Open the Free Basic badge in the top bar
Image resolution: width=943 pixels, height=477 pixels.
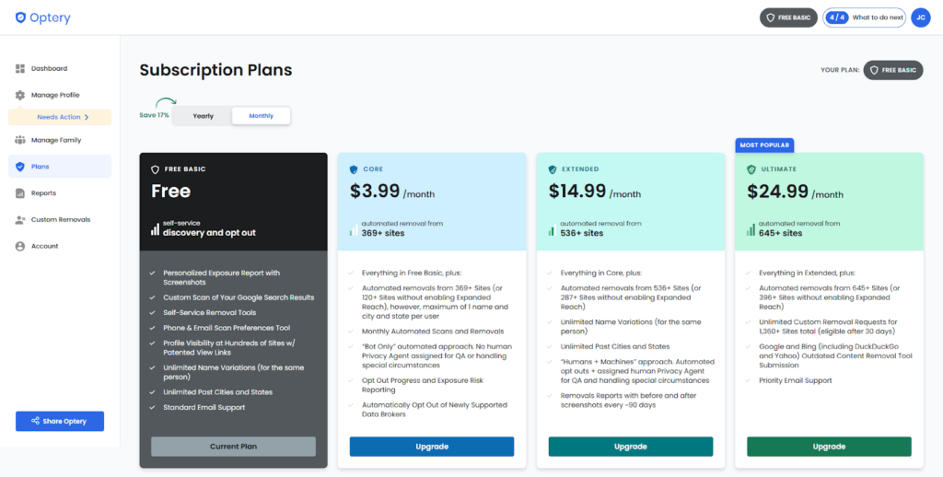788,17
